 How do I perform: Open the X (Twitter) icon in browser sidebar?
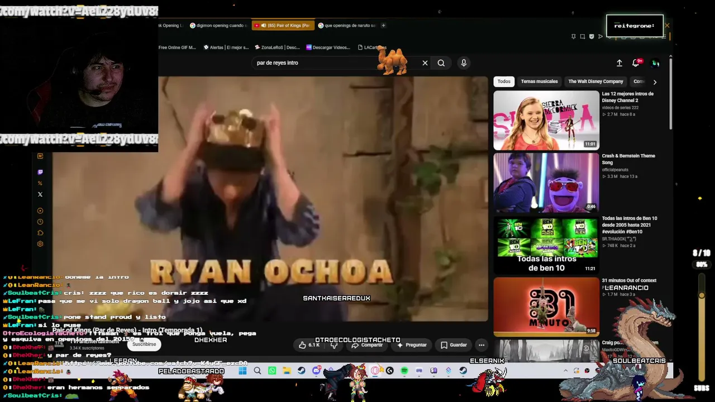[40, 194]
